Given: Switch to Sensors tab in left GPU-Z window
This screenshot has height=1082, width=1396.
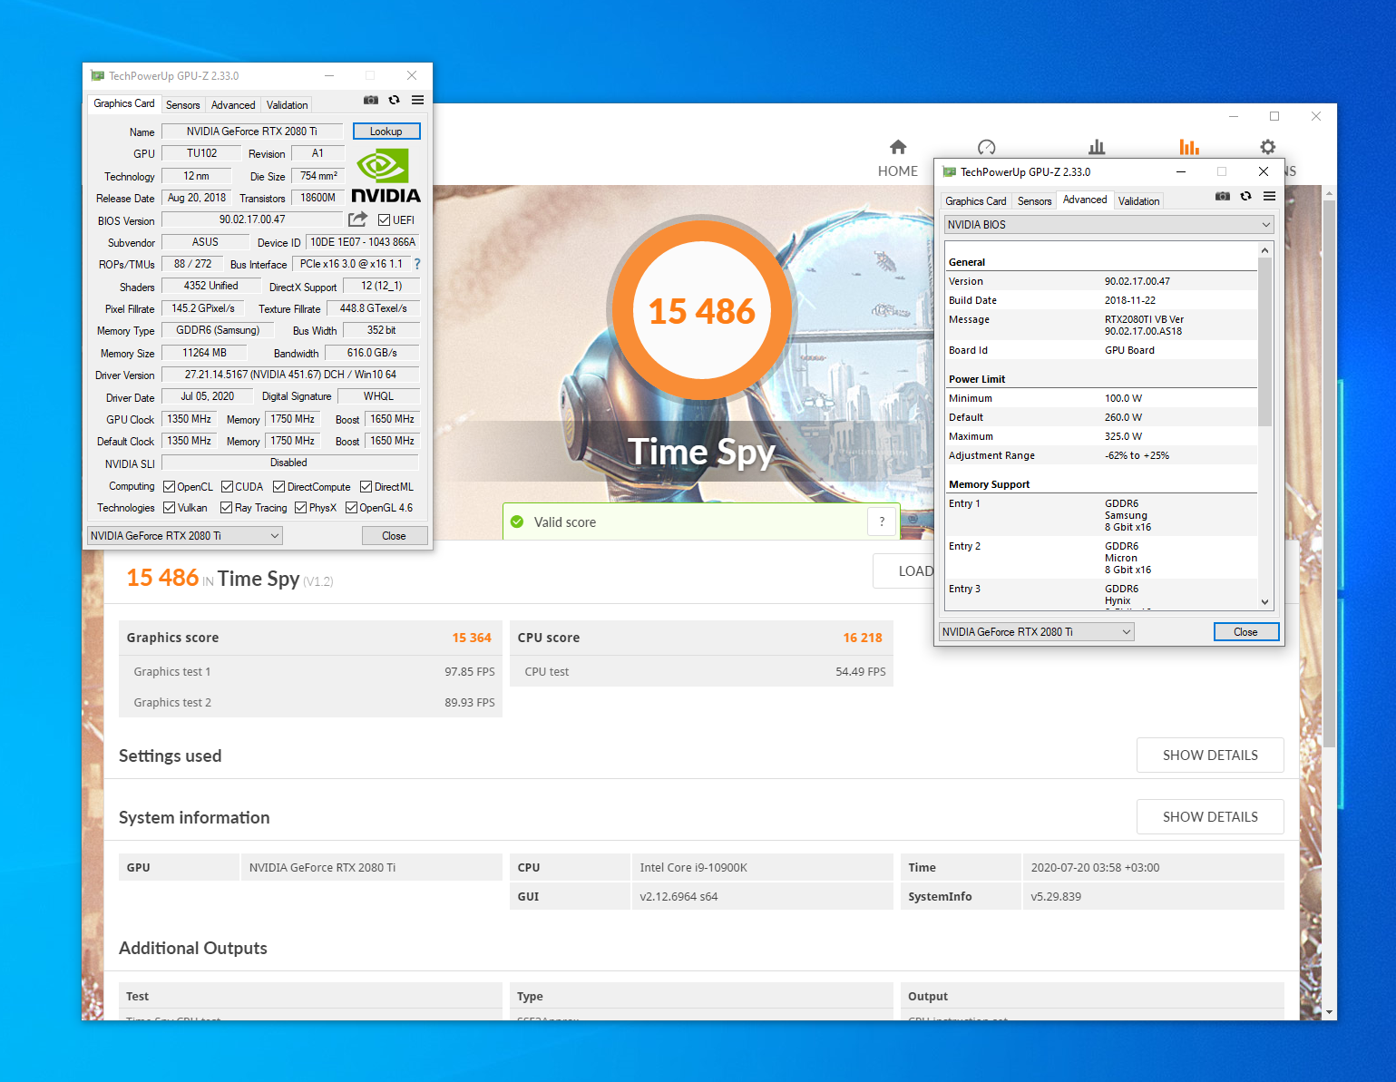Looking at the screenshot, I should coord(182,105).
